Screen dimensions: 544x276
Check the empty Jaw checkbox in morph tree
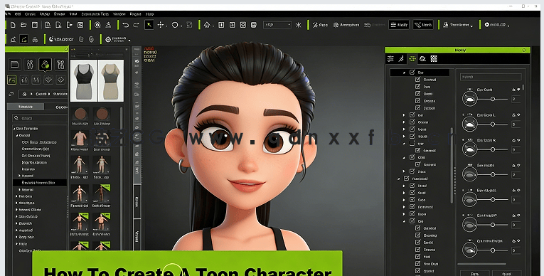(412, 143)
